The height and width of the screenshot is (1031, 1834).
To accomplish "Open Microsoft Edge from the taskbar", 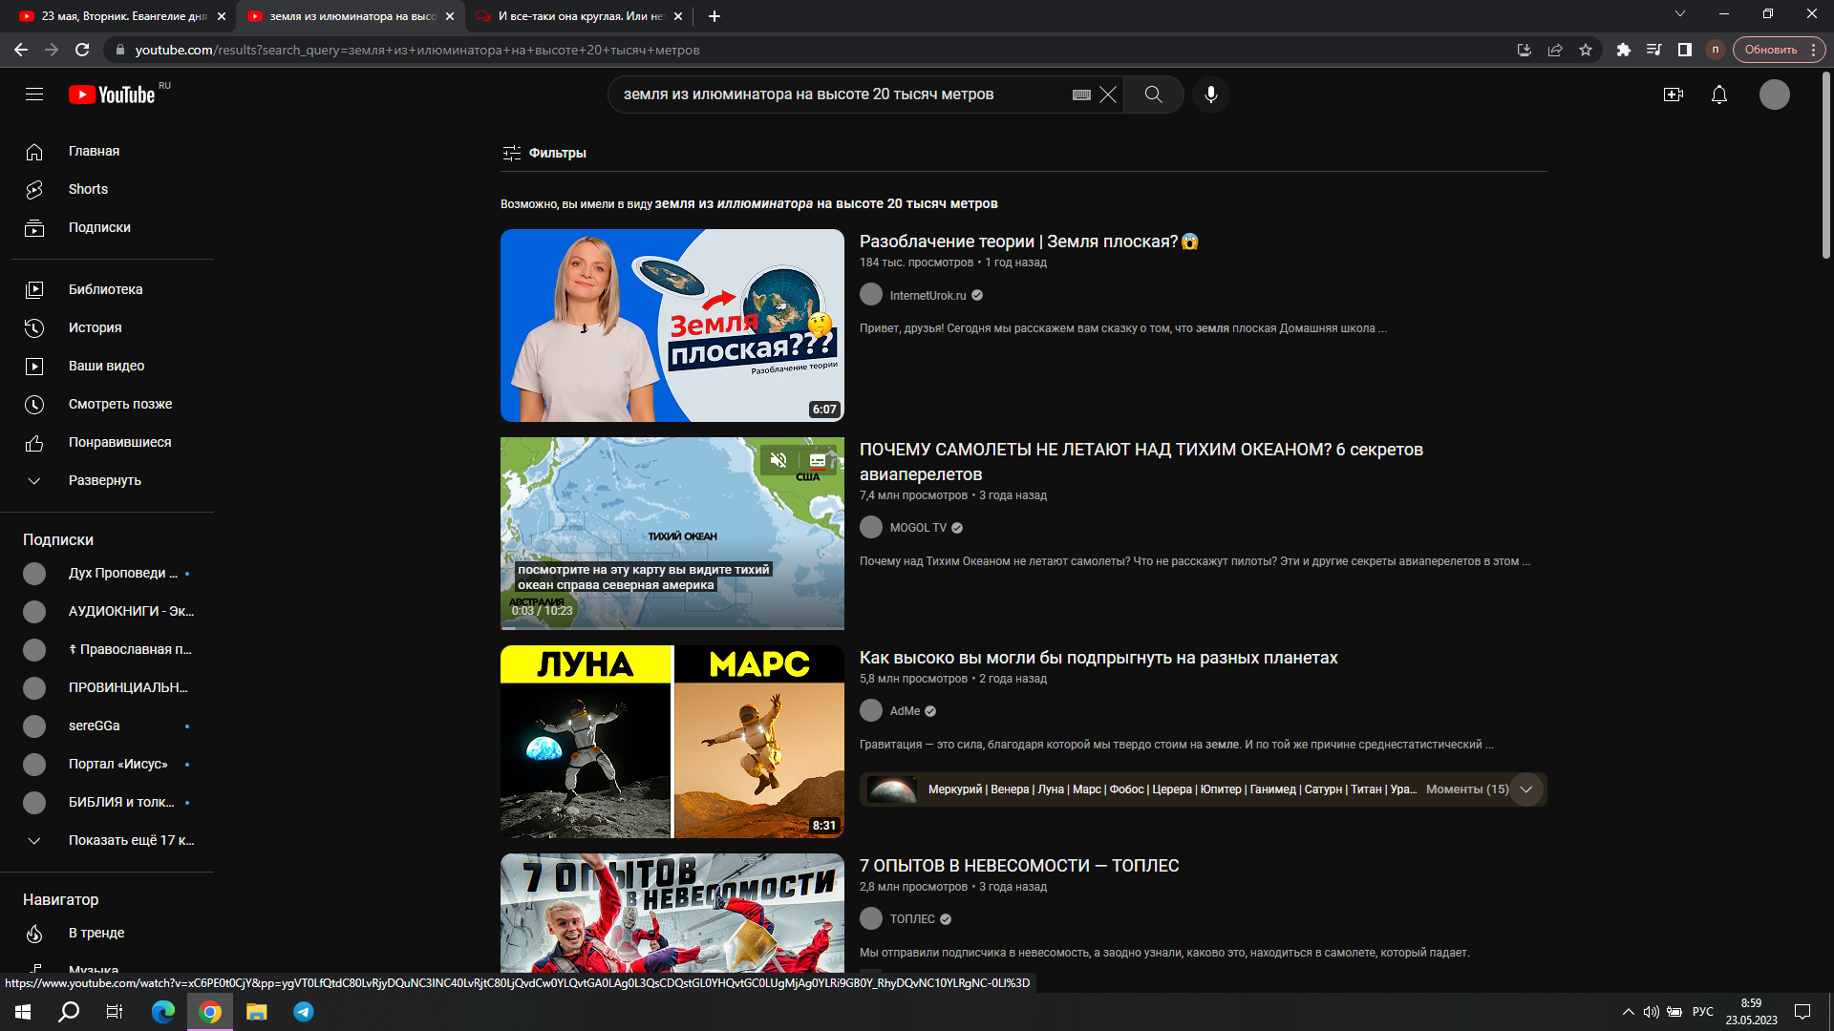I will click(x=163, y=1012).
